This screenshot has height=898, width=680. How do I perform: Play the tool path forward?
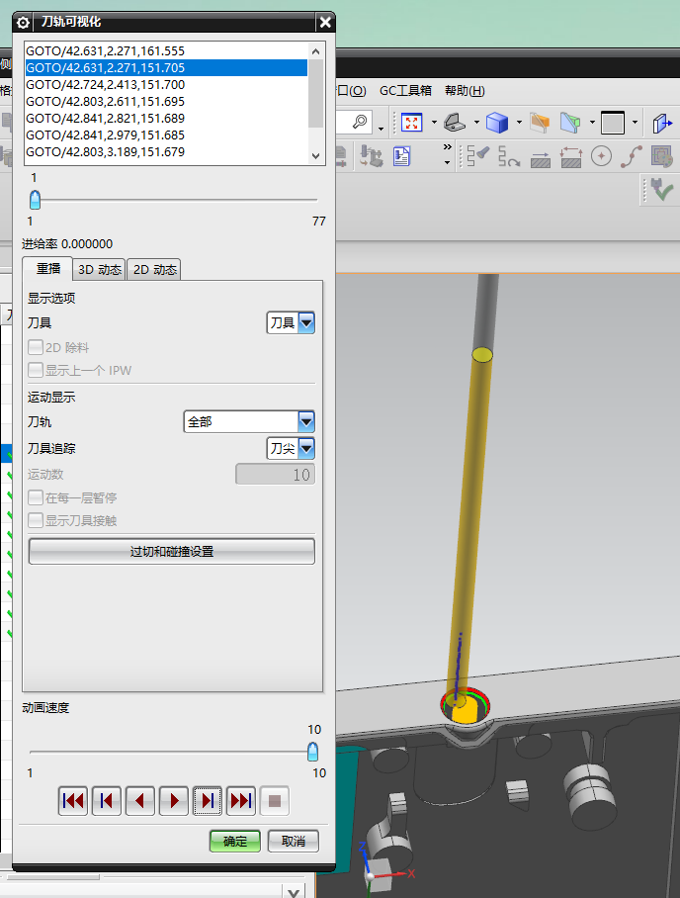[x=173, y=801]
